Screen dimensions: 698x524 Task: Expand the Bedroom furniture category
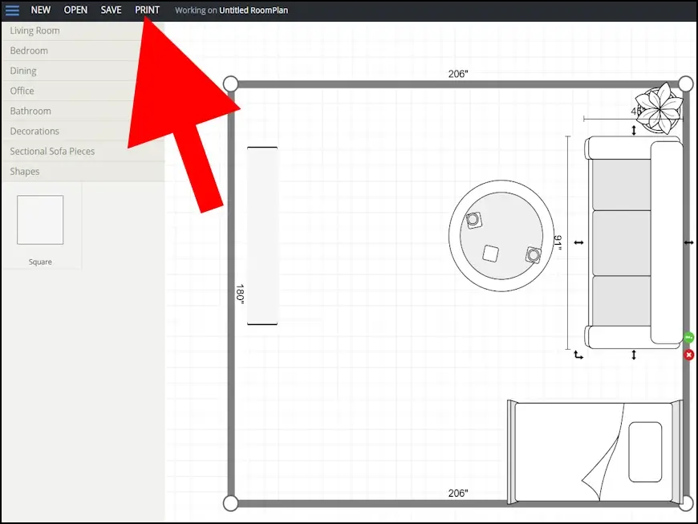click(29, 51)
